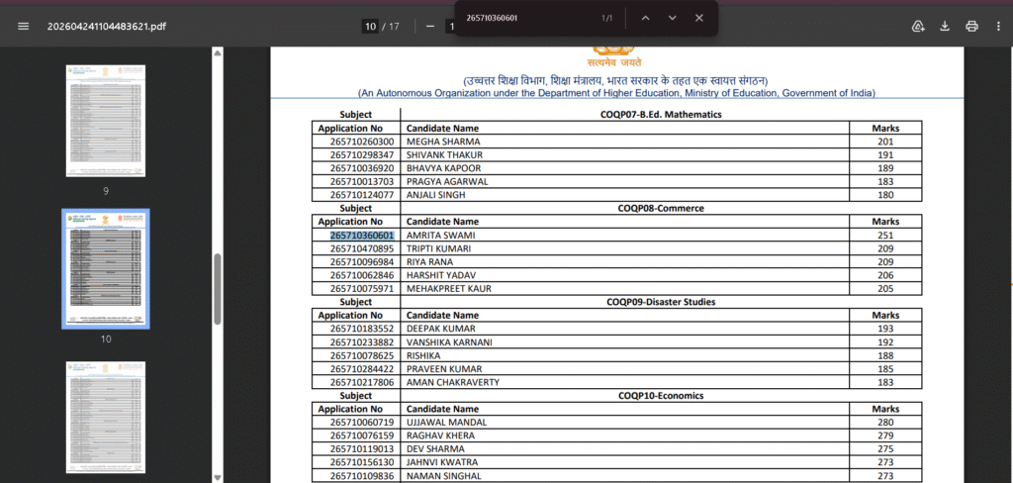Click the thumbnail sidebar scrollbar handle

pos(218,287)
